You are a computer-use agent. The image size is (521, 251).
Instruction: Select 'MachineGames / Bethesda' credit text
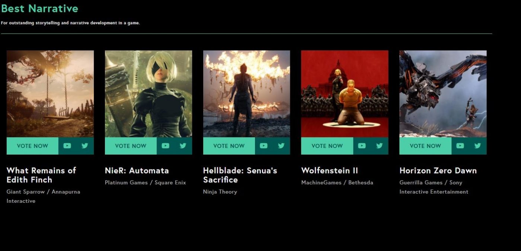(x=337, y=182)
